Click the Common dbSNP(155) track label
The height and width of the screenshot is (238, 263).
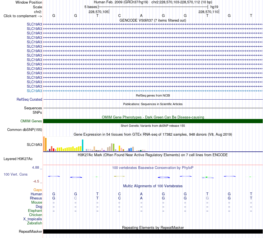(24, 130)
